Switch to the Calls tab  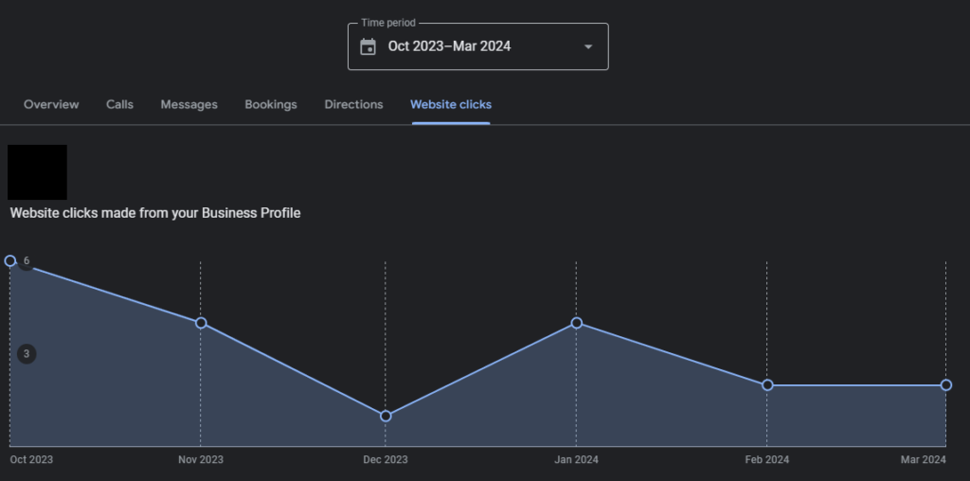119,104
